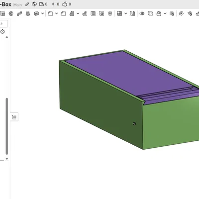This screenshot has height=199, width=199.
Task: Expand the Transform tool dropdown arrow
Action: [165, 13]
